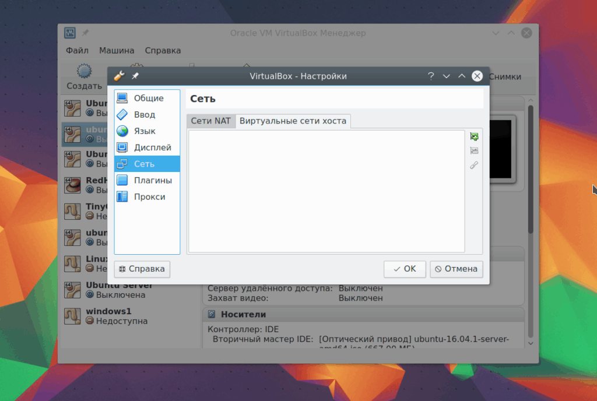
Task: Click the question mark help icon in title bar
Action: coord(431,76)
